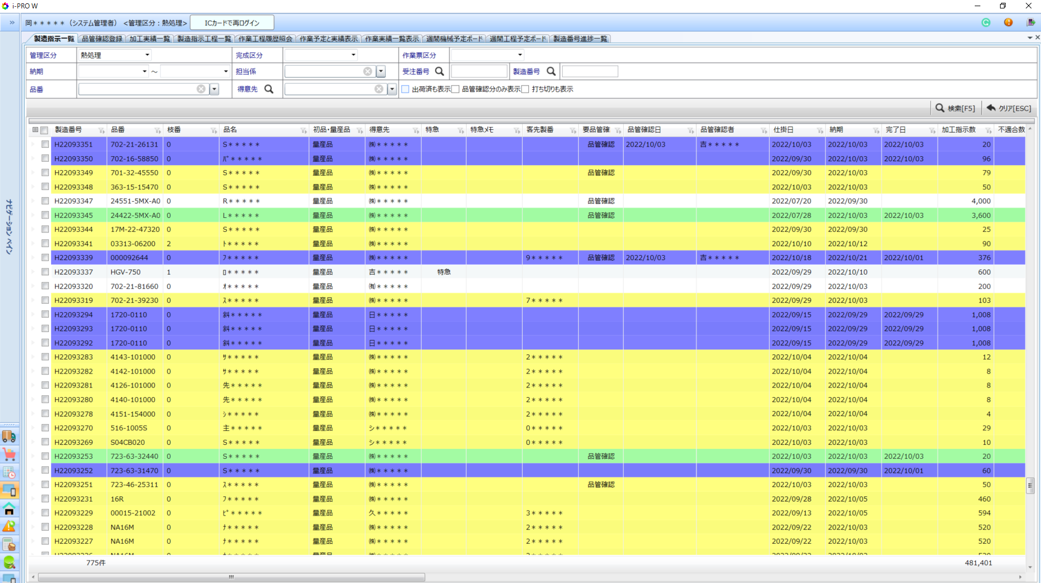Open the warehouse house icon module
This screenshot has height=583, width=1041.
[x=9, y=509]
